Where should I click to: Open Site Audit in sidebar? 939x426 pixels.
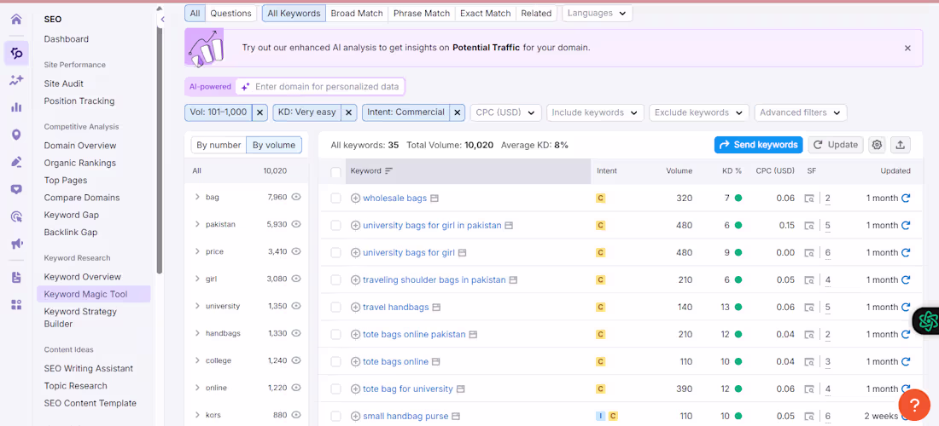pos(63,83)
